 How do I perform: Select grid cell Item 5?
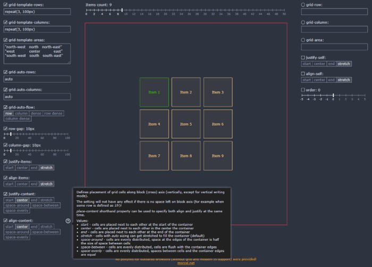pyautogui.click(x=186, y=124)
